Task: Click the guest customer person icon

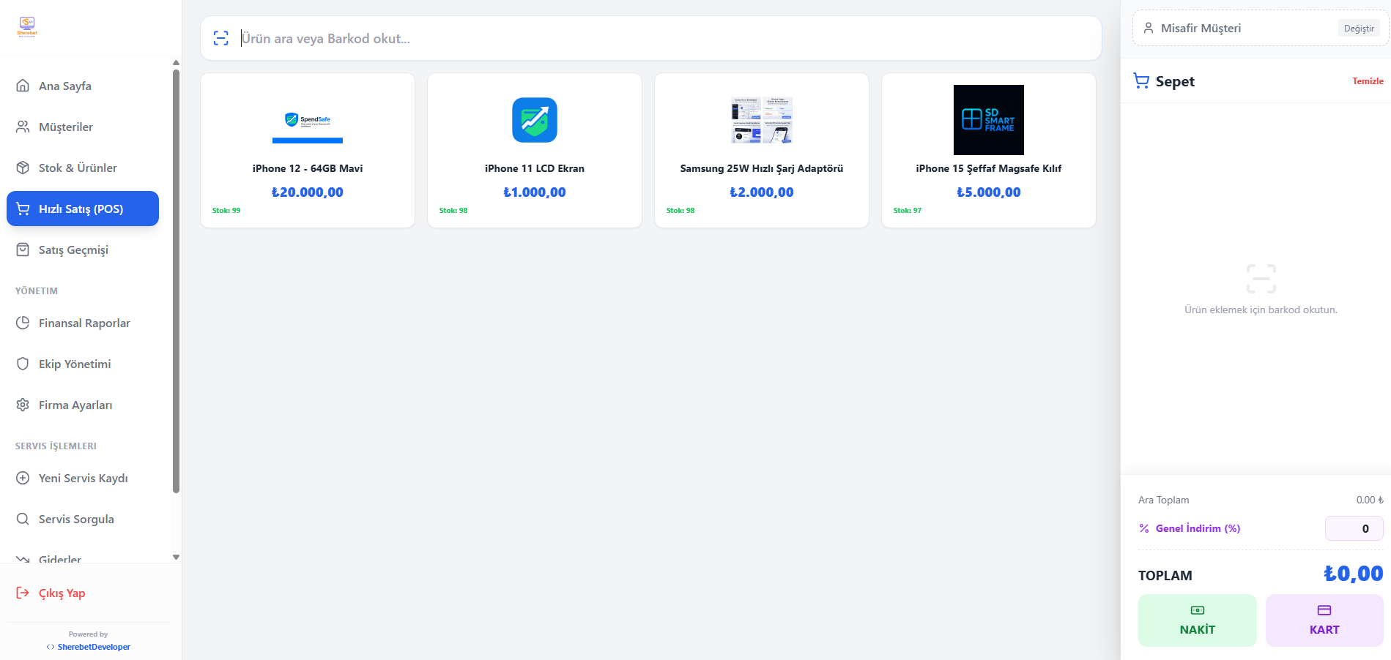Action: 1149,29
